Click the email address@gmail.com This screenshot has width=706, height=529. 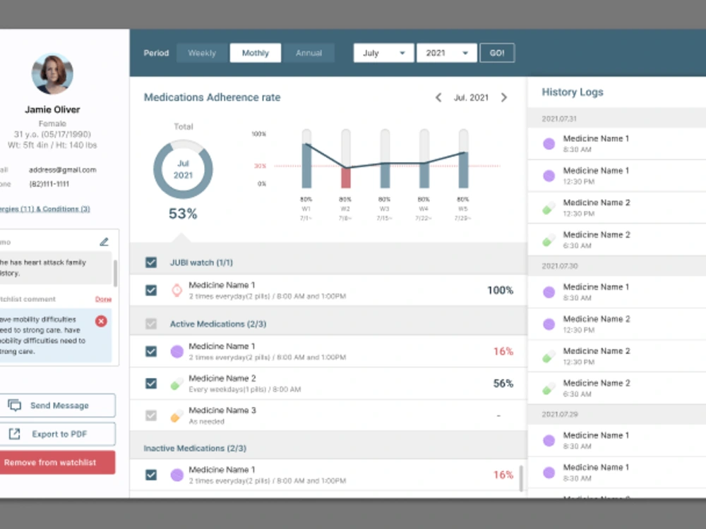coord(63,170)
